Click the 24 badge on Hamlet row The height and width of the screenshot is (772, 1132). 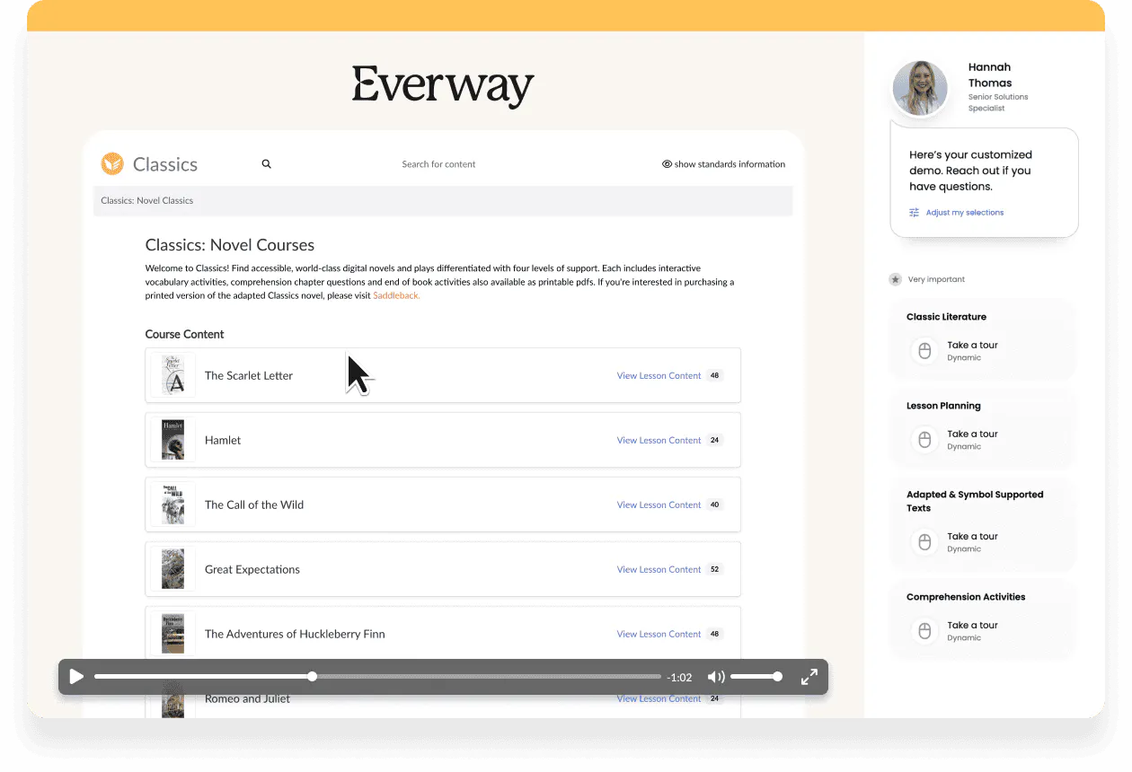click(715, 441)
